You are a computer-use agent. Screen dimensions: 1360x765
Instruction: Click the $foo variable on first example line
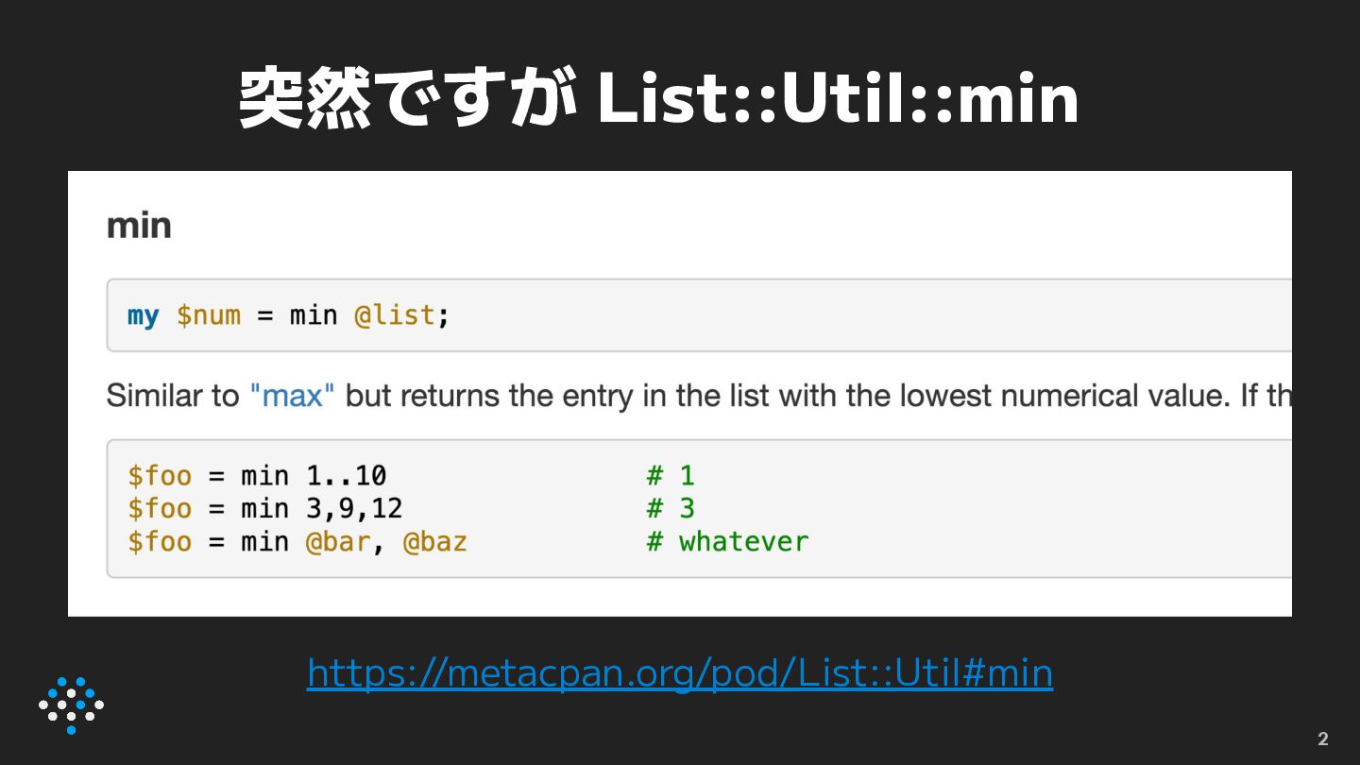(160, 475)
